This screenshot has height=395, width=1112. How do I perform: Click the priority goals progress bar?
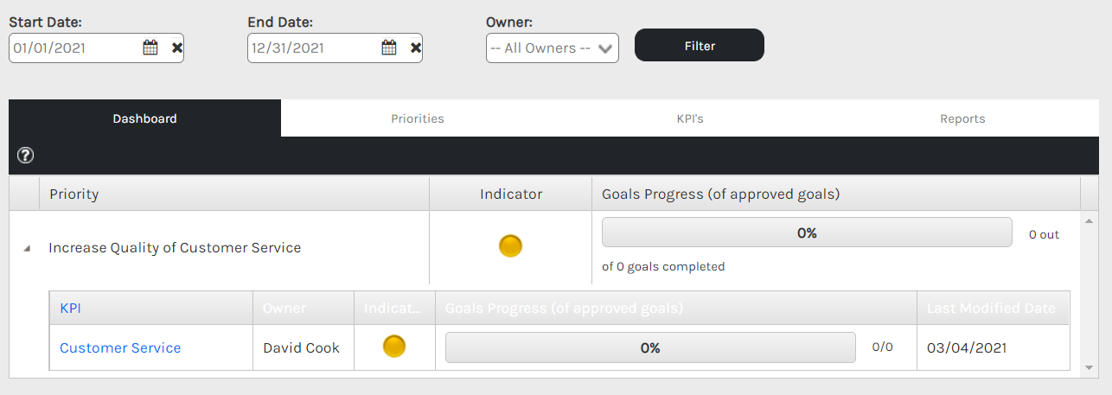pos(807,233)
